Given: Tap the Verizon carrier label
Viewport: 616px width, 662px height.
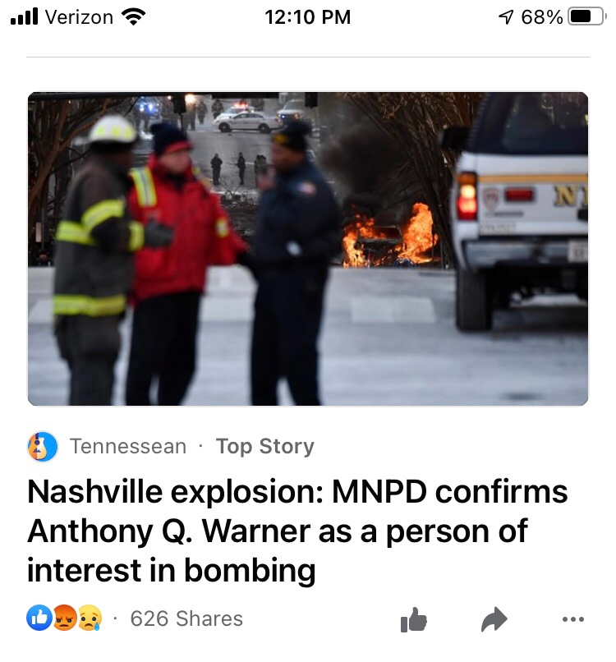Looking at the screenshot, I should click(79, 17).
